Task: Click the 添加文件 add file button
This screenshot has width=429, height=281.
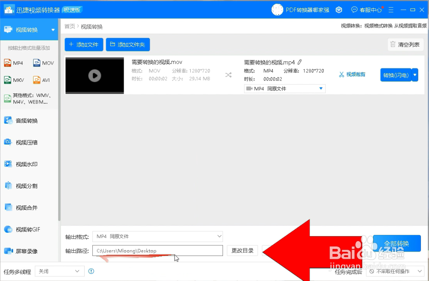Action: (x=84, y=44)
